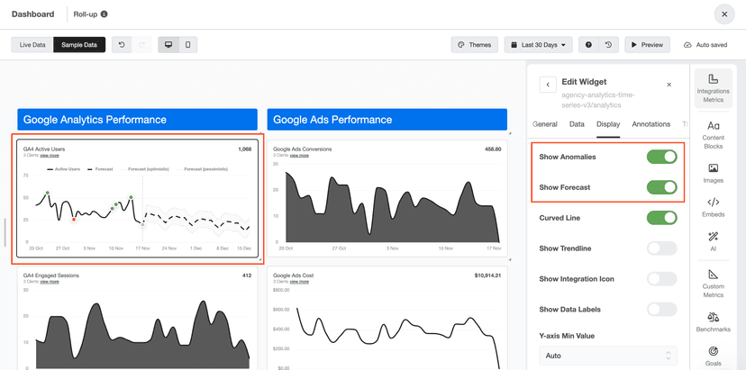Open Benchmarks sidebar panel

714,322
